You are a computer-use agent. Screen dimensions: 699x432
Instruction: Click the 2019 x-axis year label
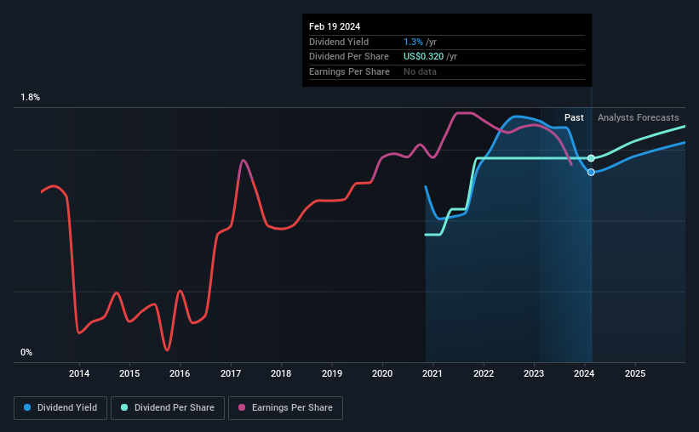pyautogui.click(x=332, y=373)
